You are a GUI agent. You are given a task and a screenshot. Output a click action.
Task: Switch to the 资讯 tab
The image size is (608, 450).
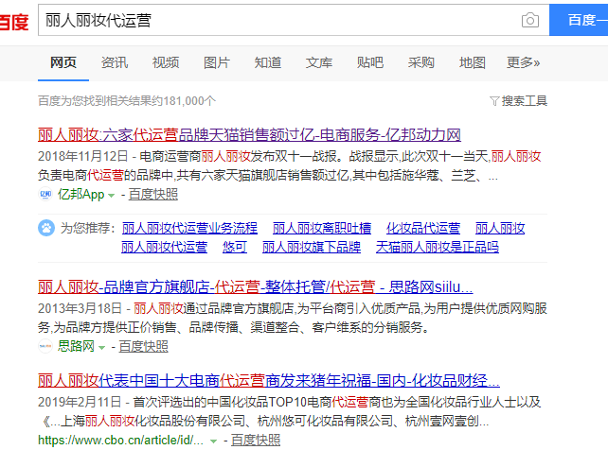click(115, 62)
